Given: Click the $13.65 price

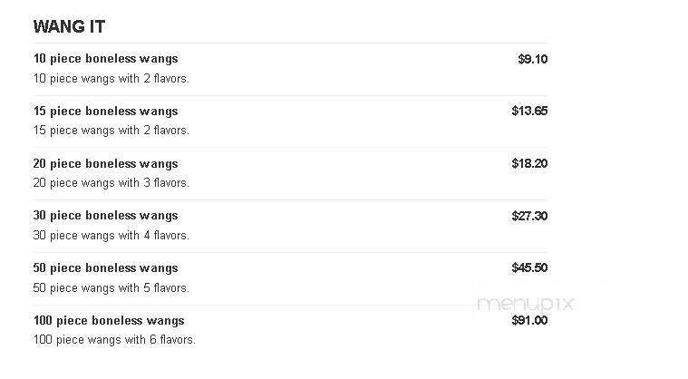Looking at the screenshot, I should (x=529, y=111).
